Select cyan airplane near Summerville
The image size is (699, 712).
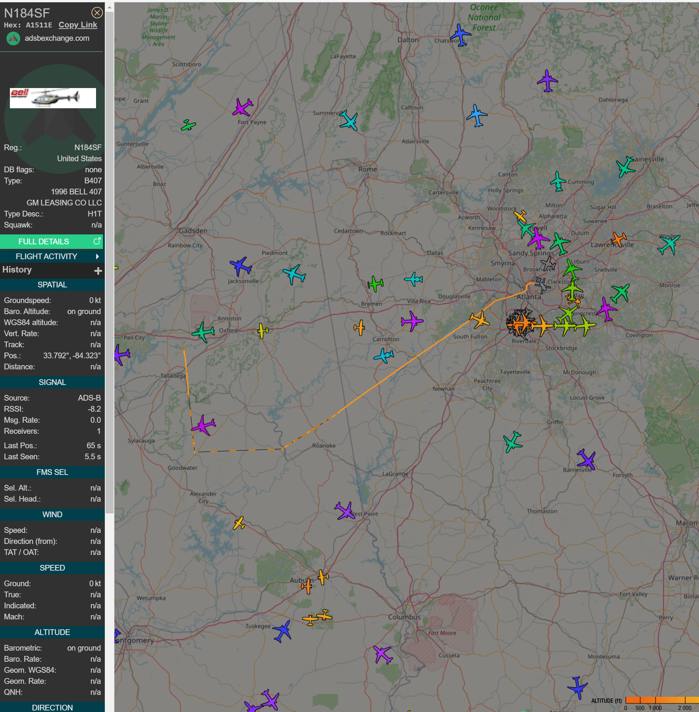click(x=349, y=121)
